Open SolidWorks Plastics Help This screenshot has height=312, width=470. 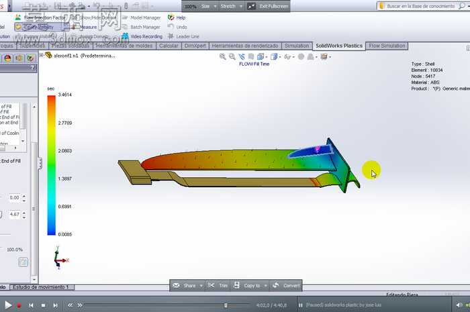pos(177,17)
